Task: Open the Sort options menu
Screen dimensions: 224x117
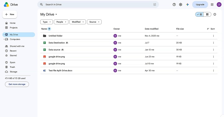Action: (x=211, y=29)
